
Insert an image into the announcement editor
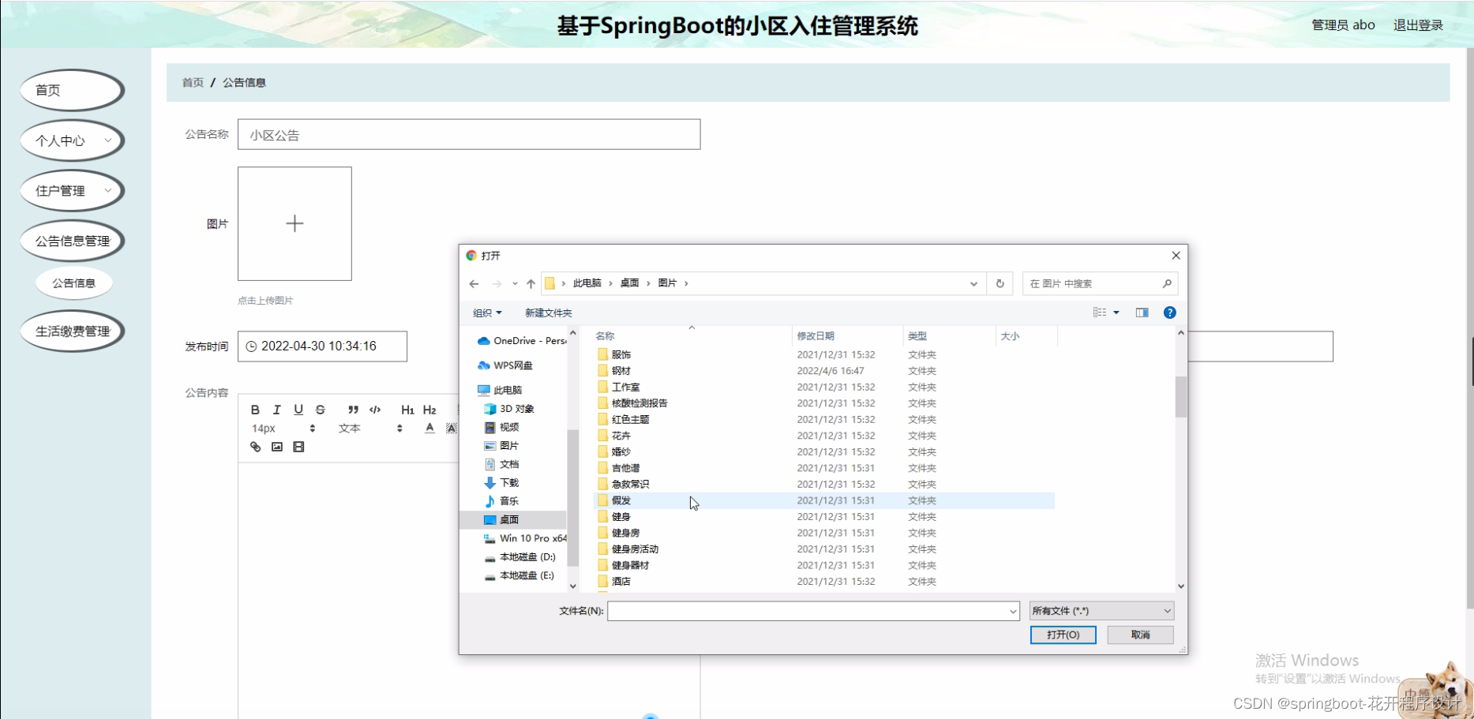click(x=276, y=446)
